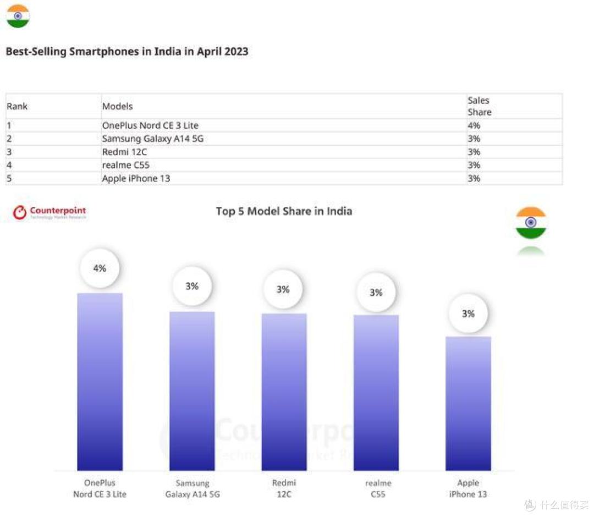Click the 'Samsung Galaxy A14 5G' axis label
Viewport: 594px width, 517px height.
[x=193, y=488]
